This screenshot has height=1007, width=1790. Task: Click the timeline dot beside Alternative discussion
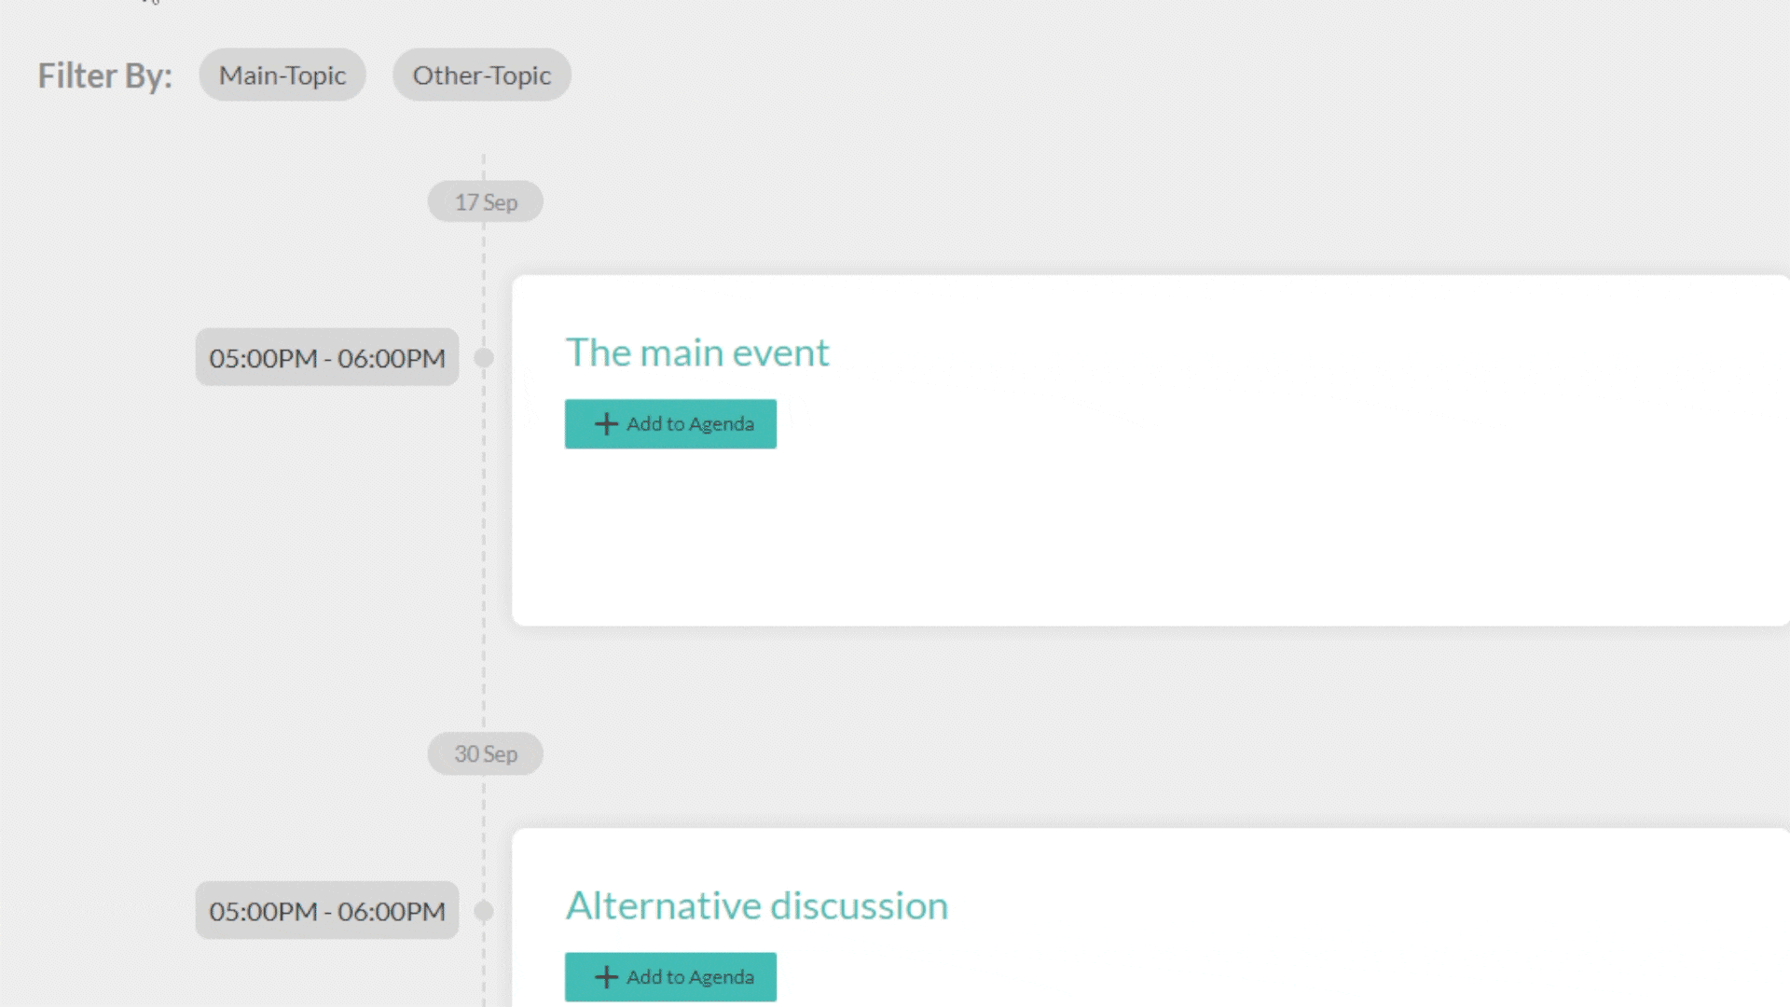click(x=484, y=911)
